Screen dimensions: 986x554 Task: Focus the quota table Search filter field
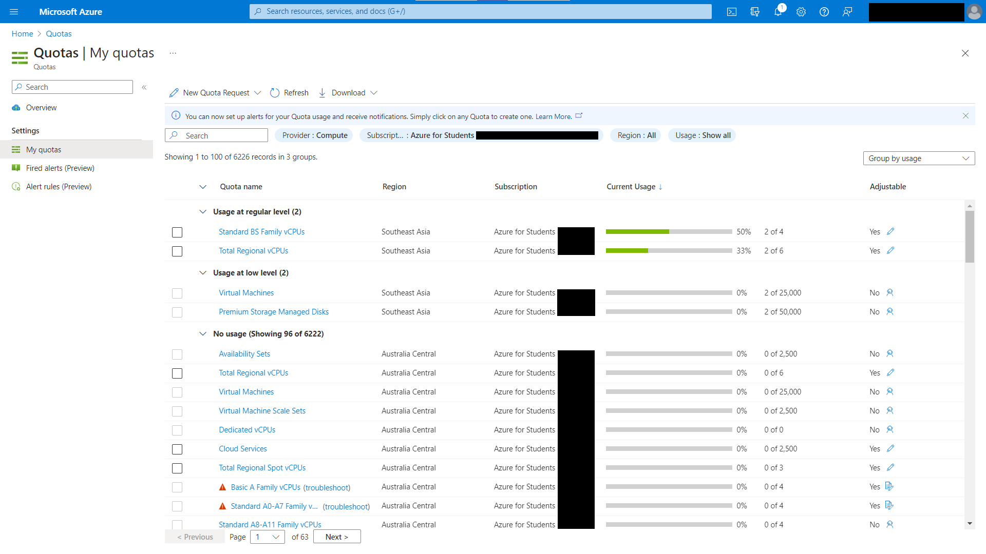pos(216,135)
